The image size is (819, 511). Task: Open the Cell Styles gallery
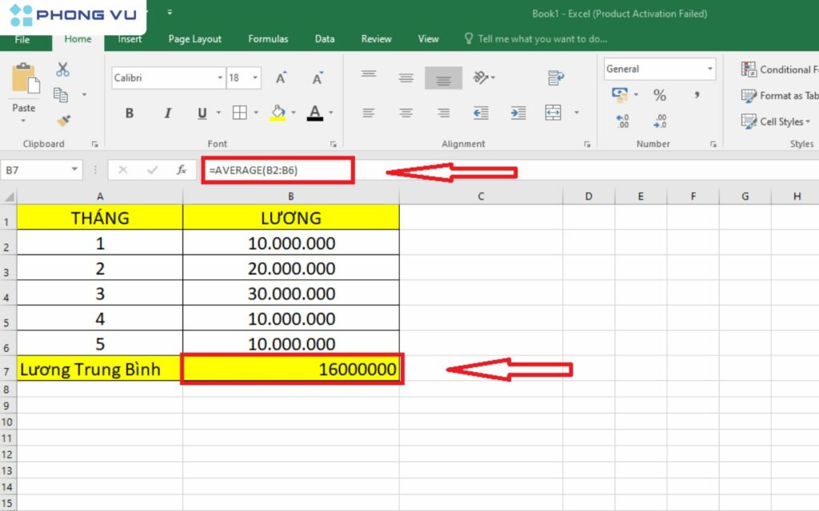click(x=775, y=121)
